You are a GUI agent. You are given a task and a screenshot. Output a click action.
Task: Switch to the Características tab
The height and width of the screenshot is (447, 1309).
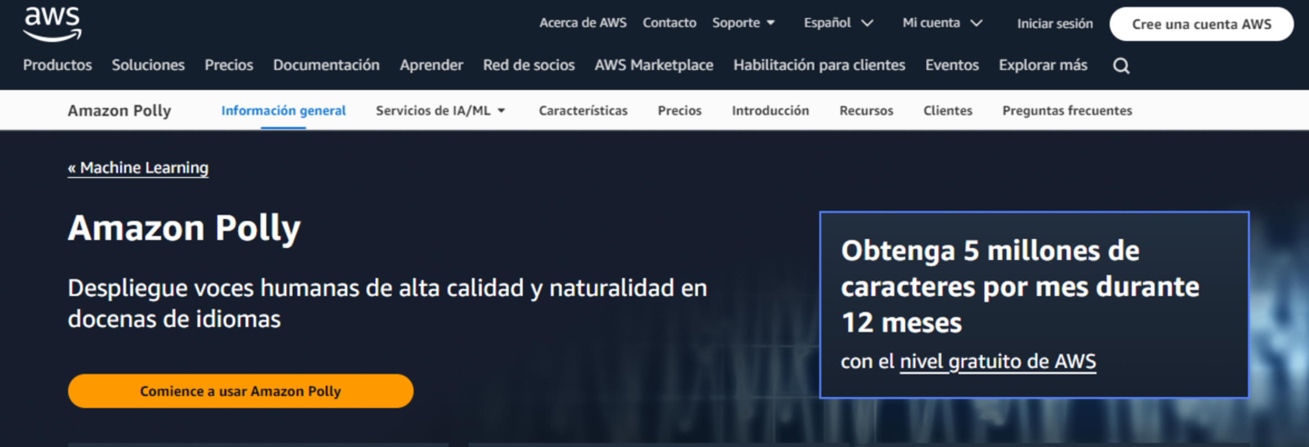click(x=583, y=110)
